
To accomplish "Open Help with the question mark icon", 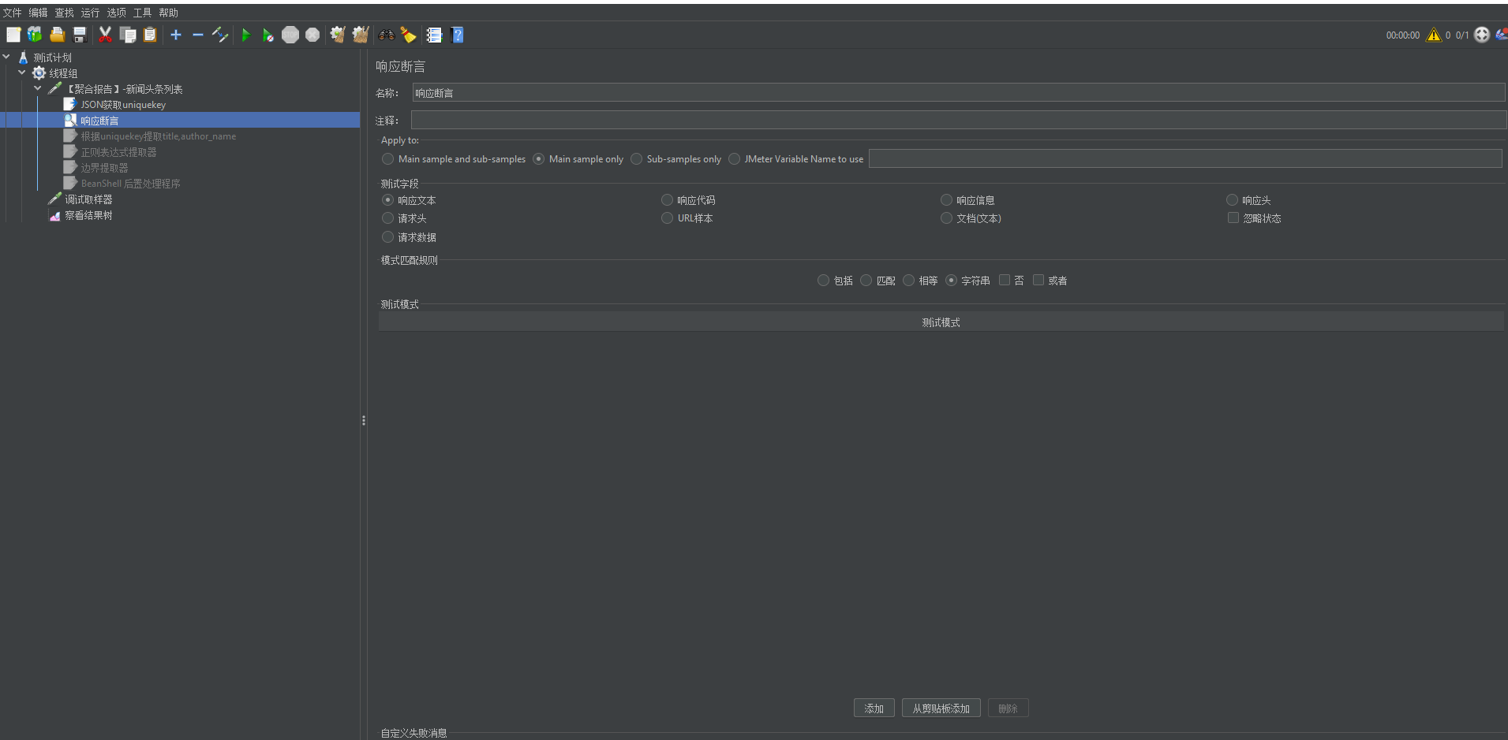I will click(457, 35).
